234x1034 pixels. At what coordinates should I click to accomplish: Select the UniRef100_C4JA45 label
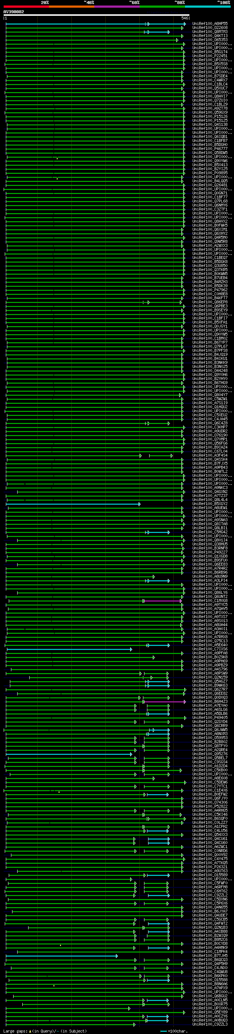point(210,419)
